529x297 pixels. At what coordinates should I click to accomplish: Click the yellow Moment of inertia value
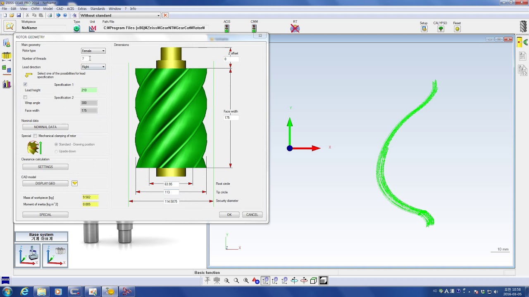pos(90,204)
